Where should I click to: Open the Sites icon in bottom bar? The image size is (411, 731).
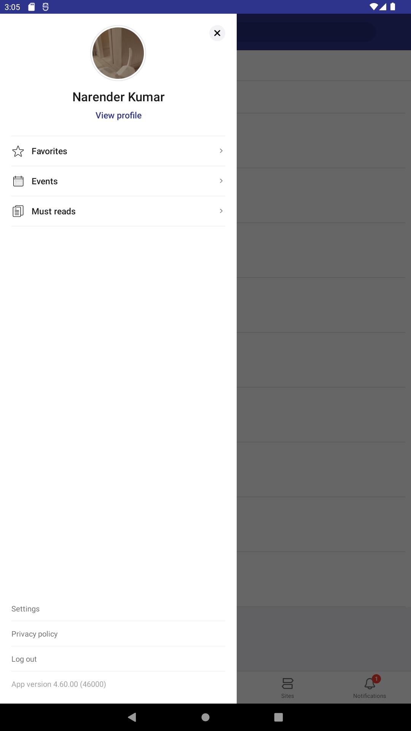pyautogui.click(x=287, y=683)
